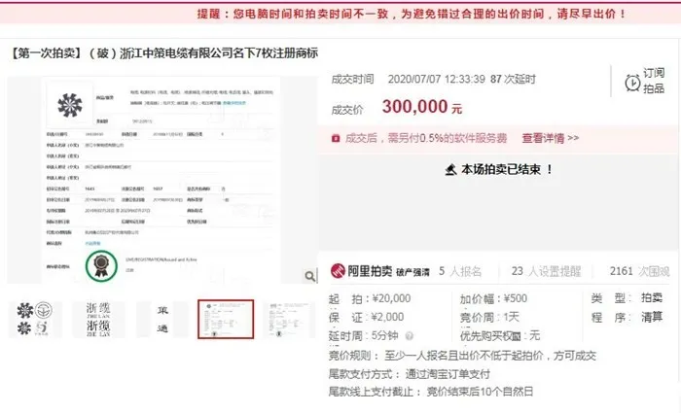Select the red-bordered certificate thumbnail
This screenshot has height=413, width=681.
coord(226,320)
